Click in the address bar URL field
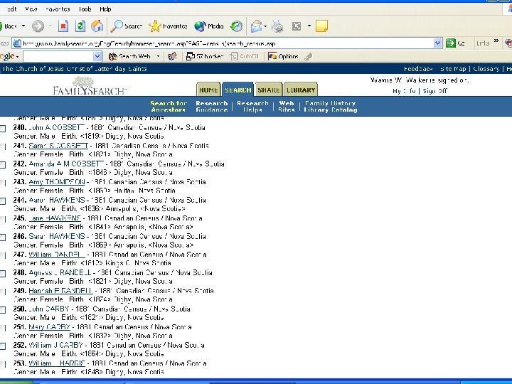The width and height of the screenshot is (512, 384). click(227, 43)
